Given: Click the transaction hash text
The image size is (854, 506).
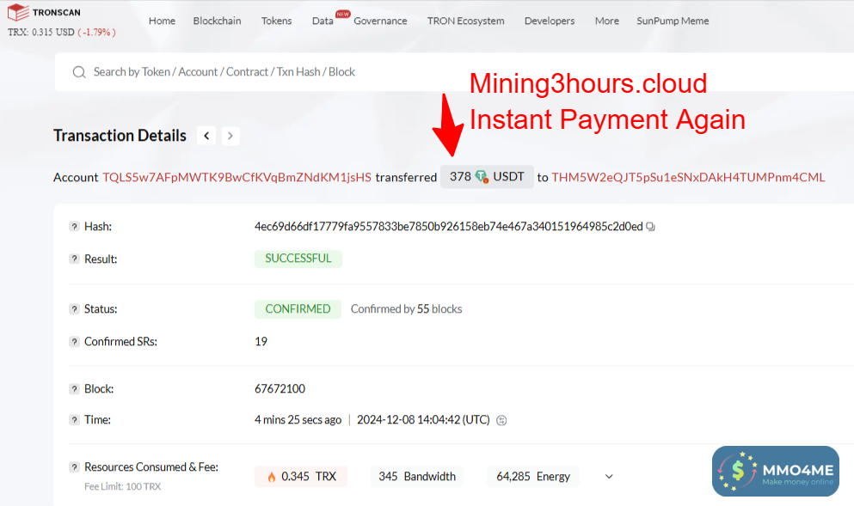Looking at the screenshot, I should click(x=449, y=226).
